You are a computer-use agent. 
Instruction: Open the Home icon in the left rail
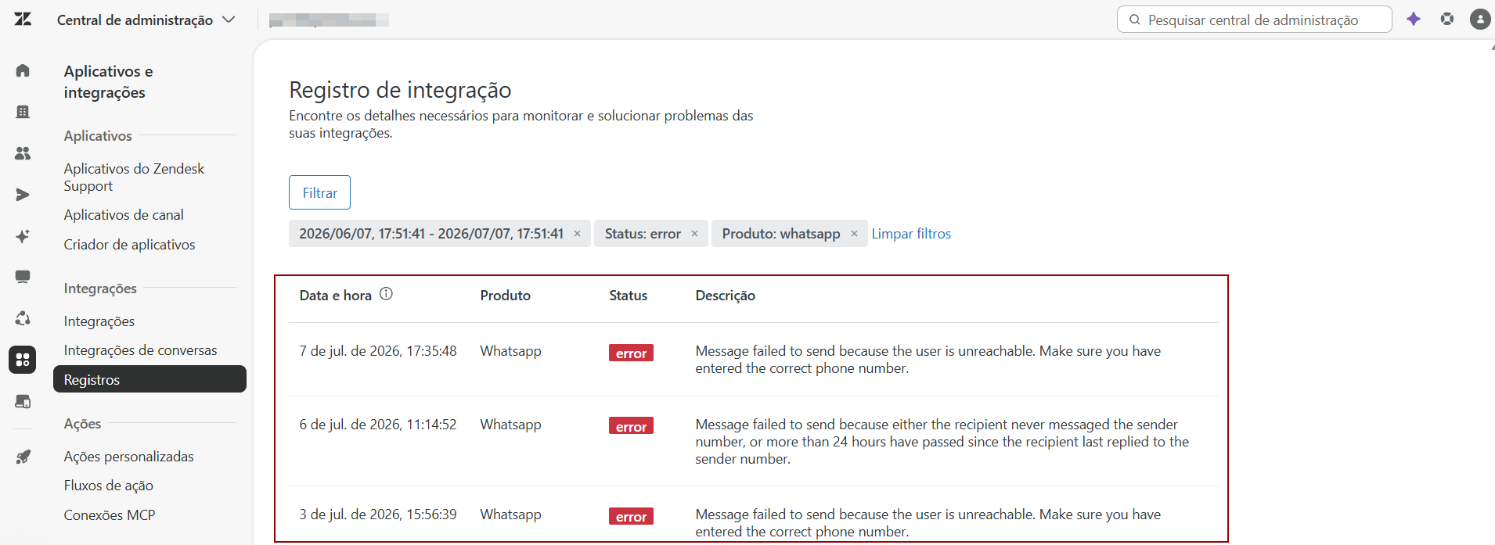[x=23, y=70]
